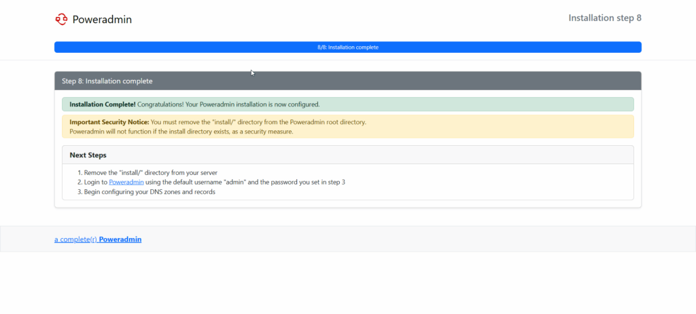Click the Poweradmin will not function warning line
This screenshot has height=314, width=696.
(x=181, y=132)
